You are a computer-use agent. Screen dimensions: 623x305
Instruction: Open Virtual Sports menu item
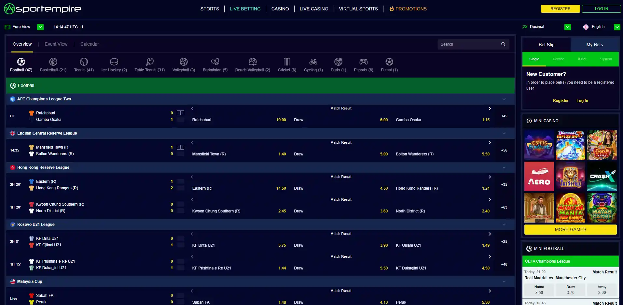click(x=358, y=9)
